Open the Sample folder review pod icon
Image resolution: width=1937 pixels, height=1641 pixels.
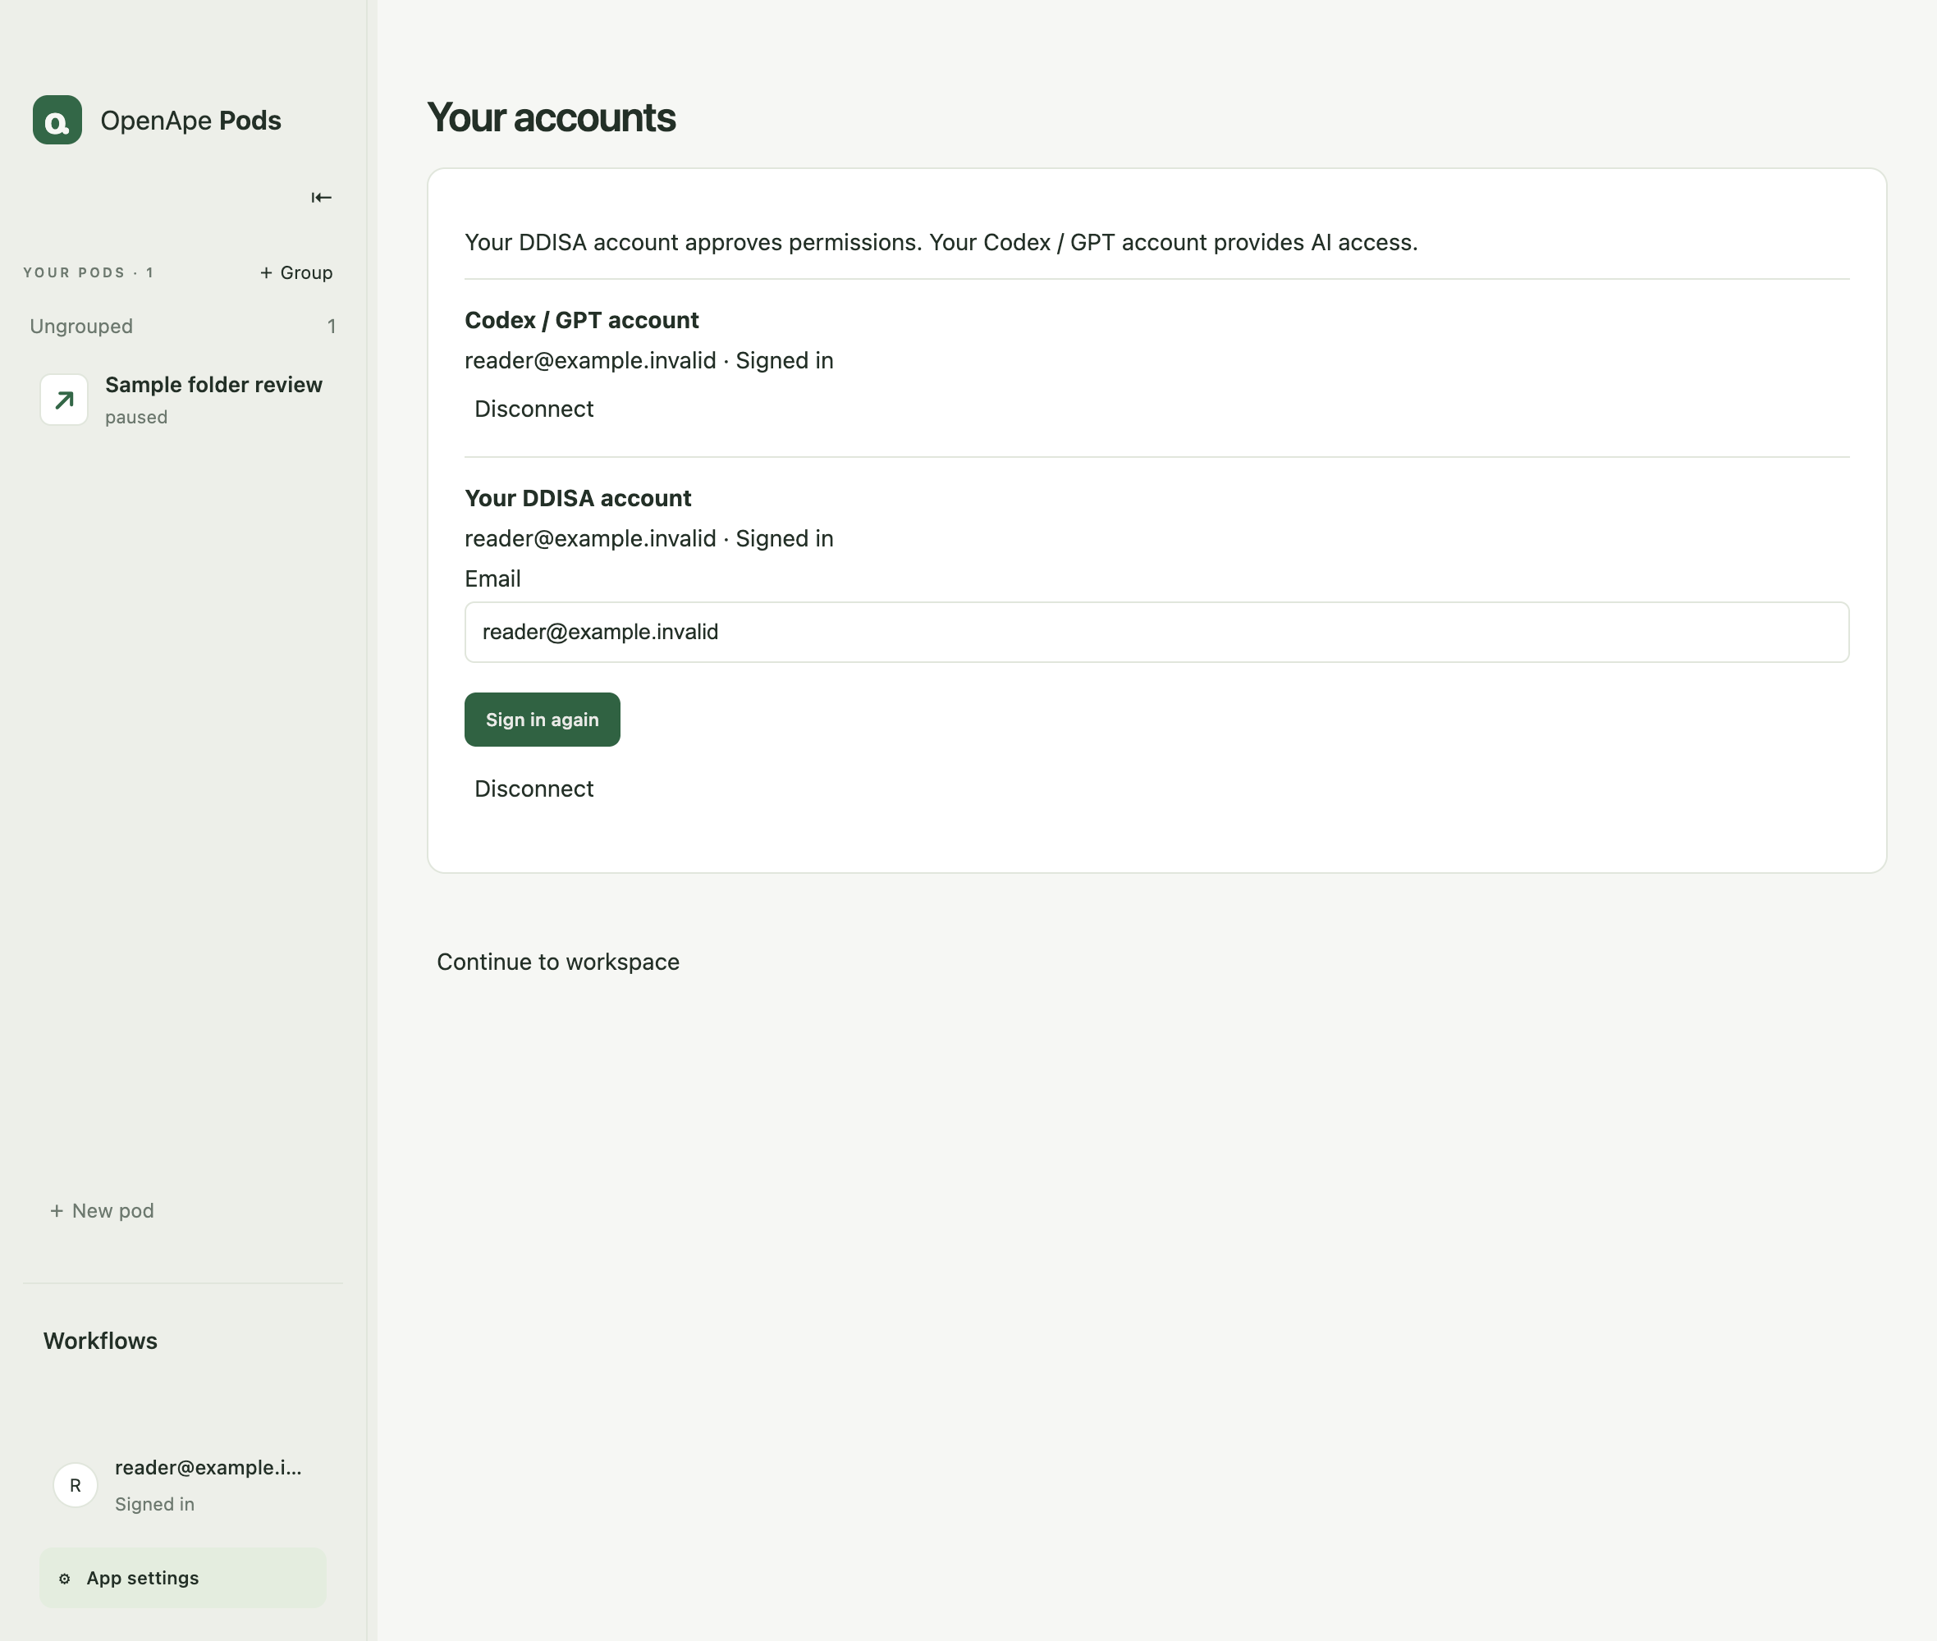tap(64, 400)
